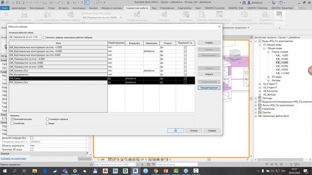Click the 1:100 view scale in view control bar

point(101,159)
